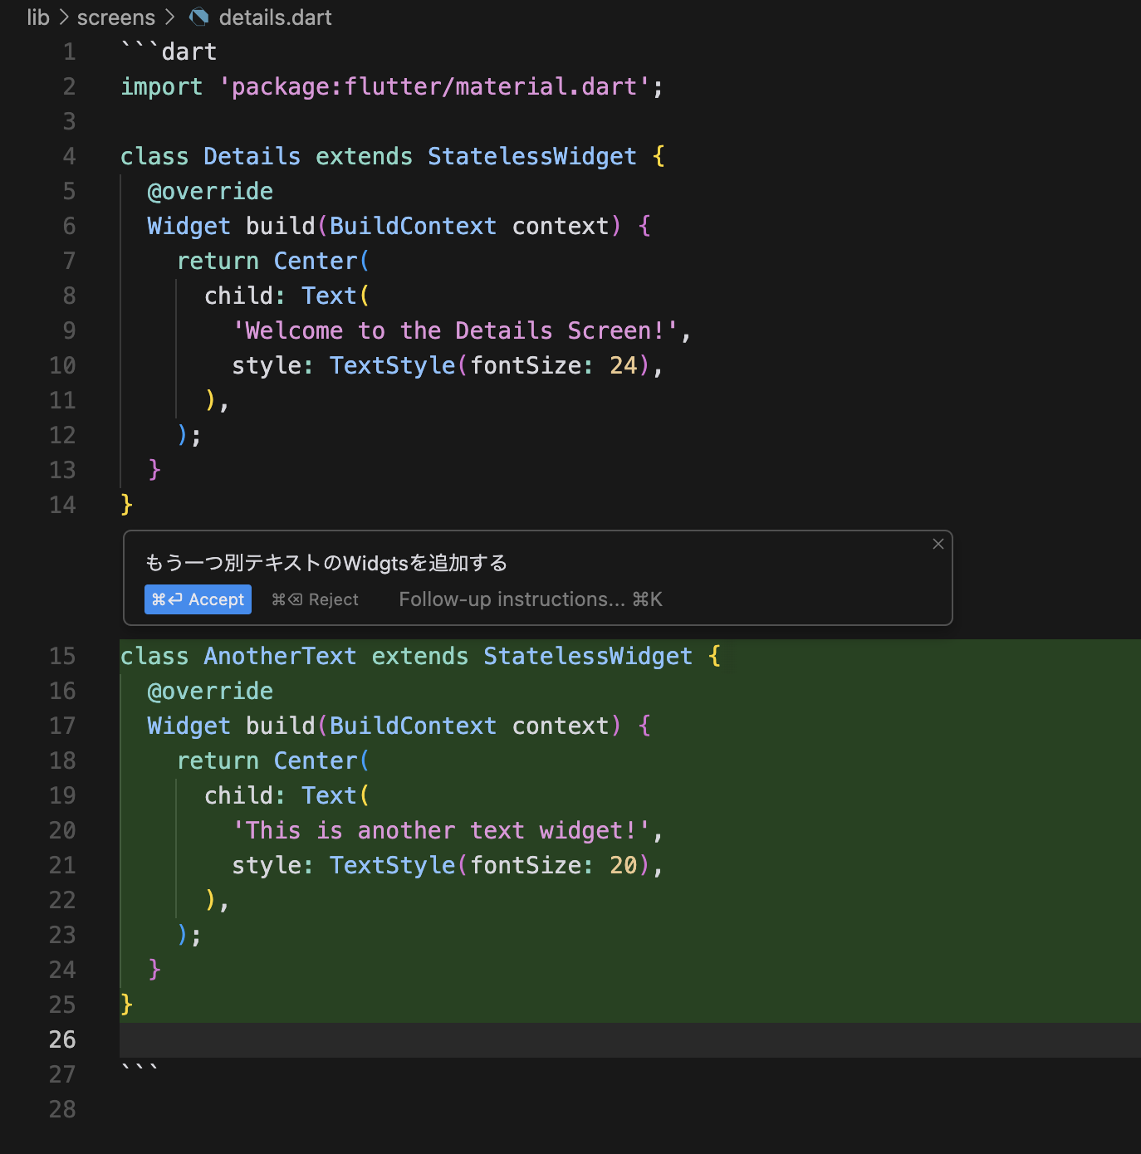The image size is (1141, 1154).
Task: Click the @override annotation on line 16
Action: [210, 692]
